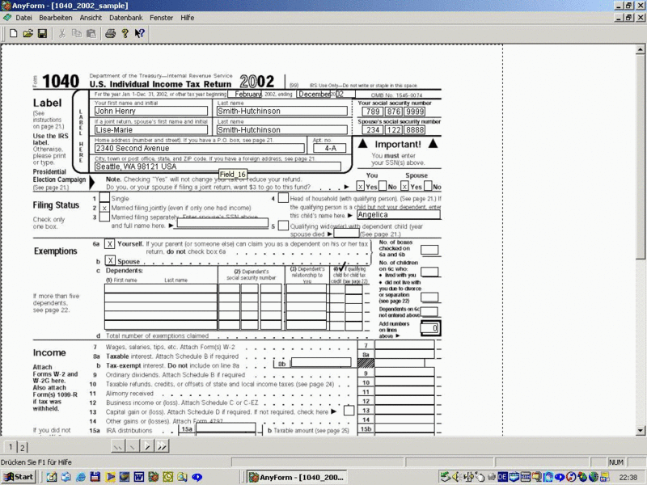Image resolution: width=647 pixels, height=485 pixels.
Task: Click the first quick launch icon next to Start
Action: pyautogui.click(x=51, y=477)
